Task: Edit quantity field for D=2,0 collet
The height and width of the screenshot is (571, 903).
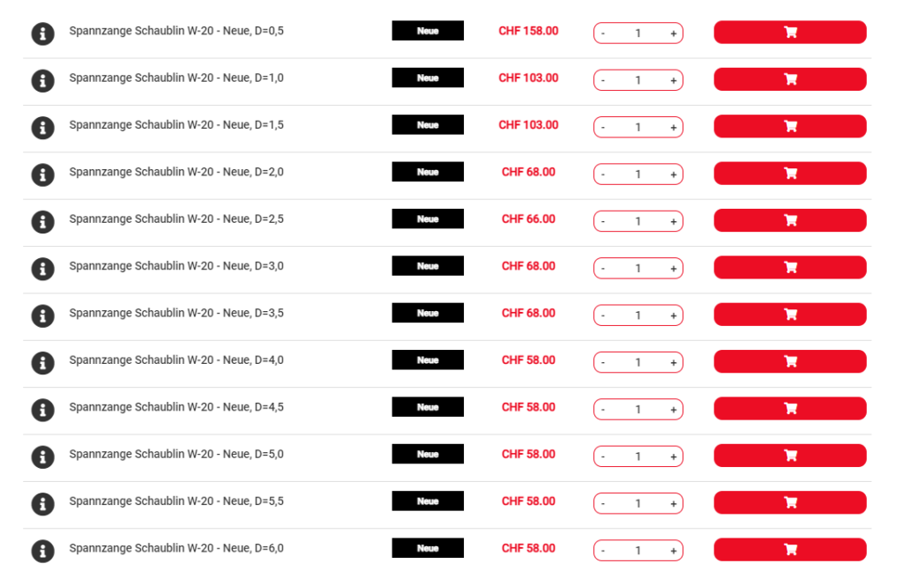Action: coord(638,174)
